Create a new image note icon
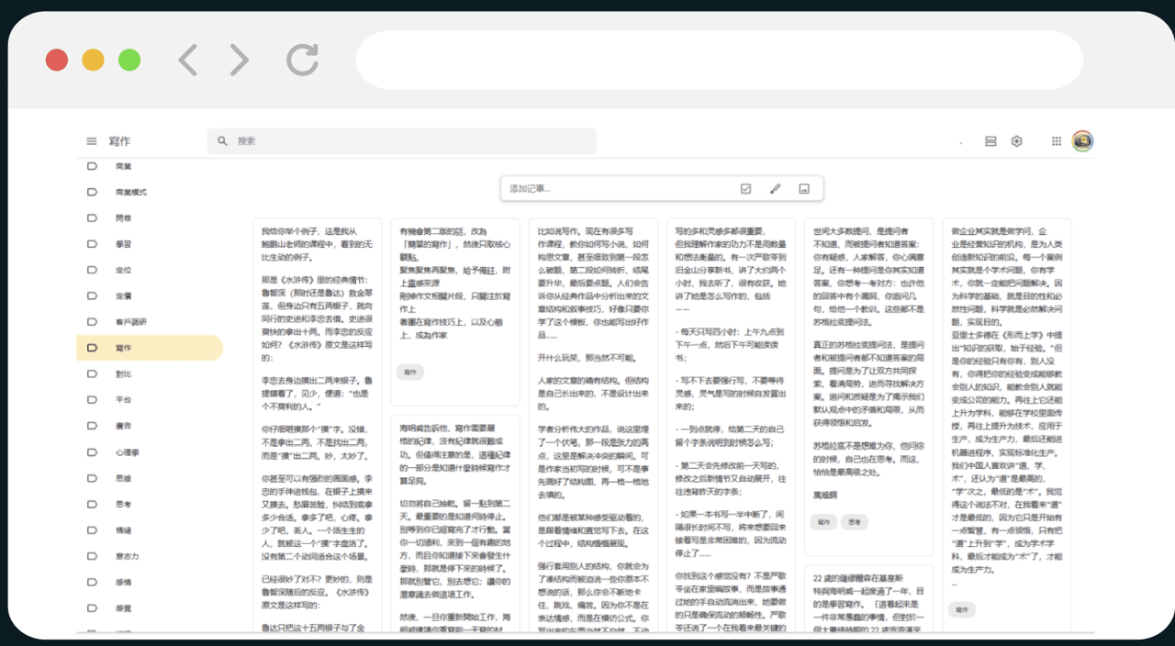Image resolution: width=1175 pixels, height=646 pixels. 804,189
